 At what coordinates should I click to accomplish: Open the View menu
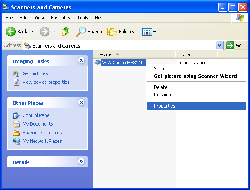(x=39, y=18)
